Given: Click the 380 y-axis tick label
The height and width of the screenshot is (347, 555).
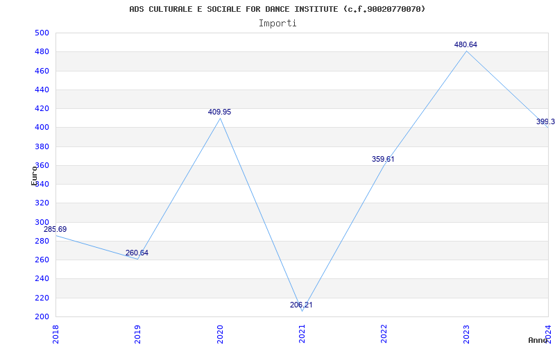Looking at the screenshot, I should [42, 146].
